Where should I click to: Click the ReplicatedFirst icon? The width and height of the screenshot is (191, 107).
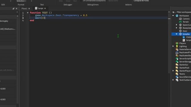coord(177,52)
